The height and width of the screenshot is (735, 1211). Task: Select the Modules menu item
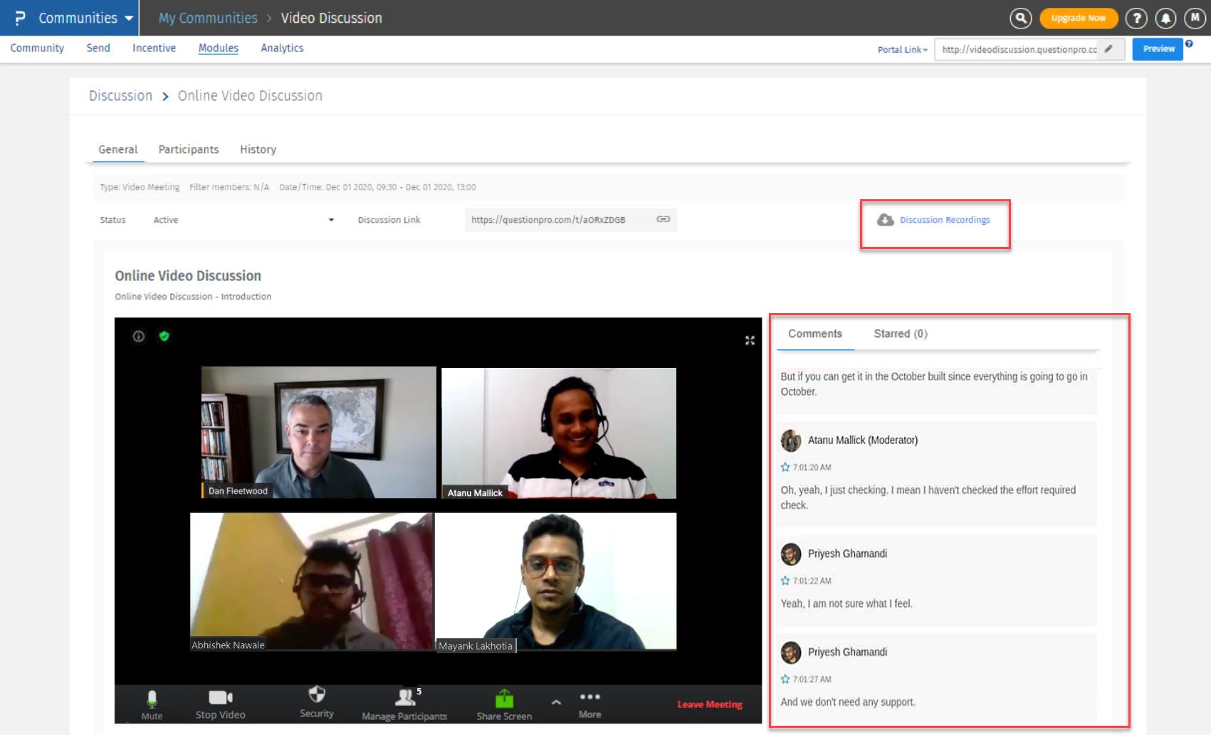point(219,48)
